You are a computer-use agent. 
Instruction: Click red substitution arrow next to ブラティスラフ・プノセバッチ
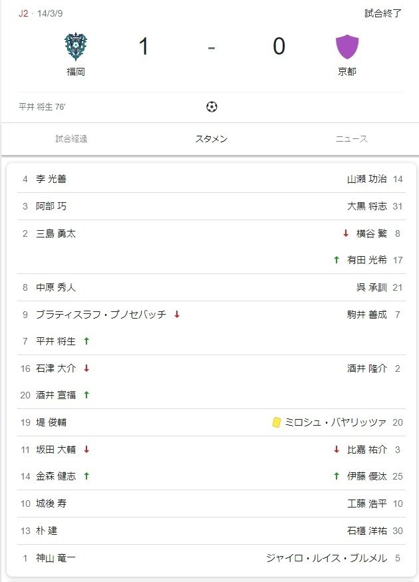coord(177,315)
